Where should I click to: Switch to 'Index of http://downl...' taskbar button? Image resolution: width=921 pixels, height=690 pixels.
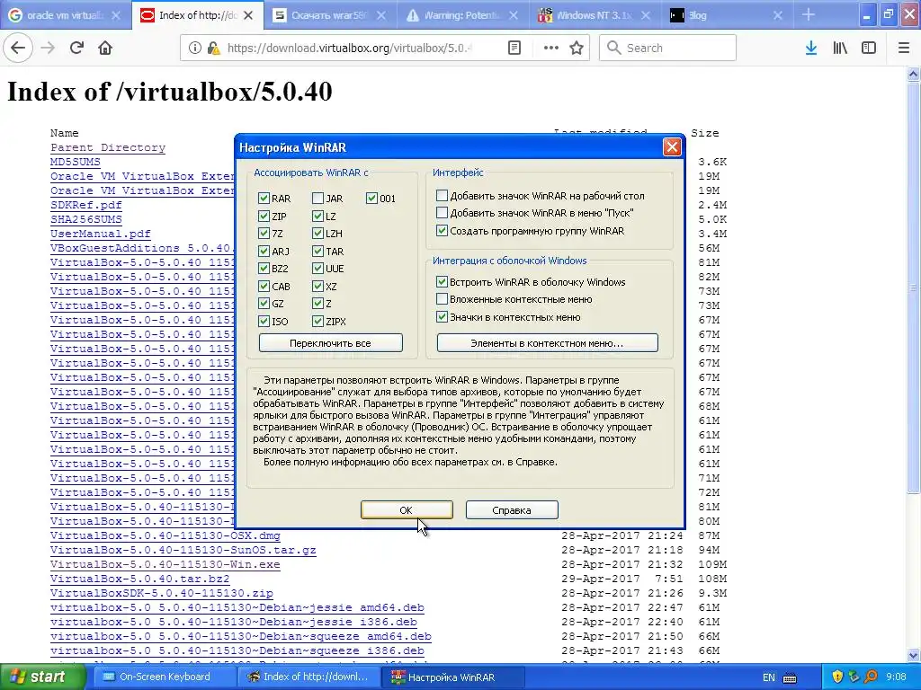310,677
